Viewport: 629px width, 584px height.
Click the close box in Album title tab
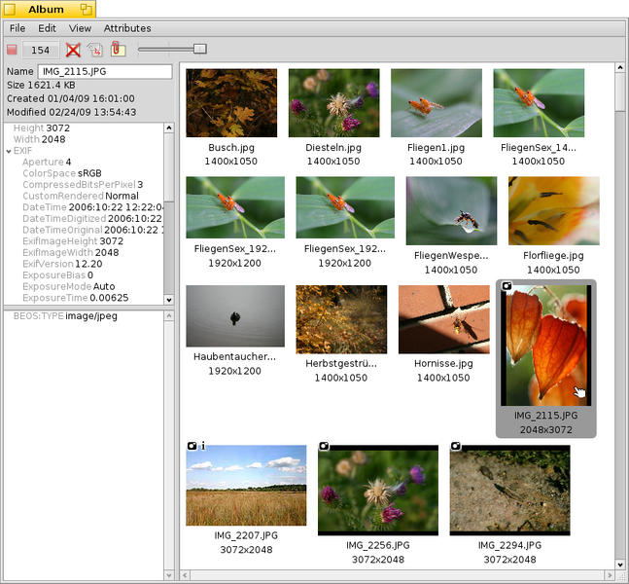tap(10, 9)
